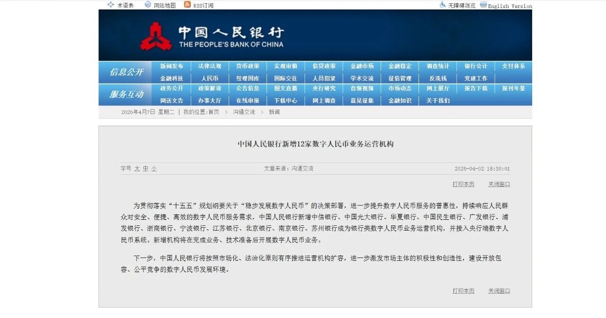Open the 服务互动 section header

(x=126, y=95)
